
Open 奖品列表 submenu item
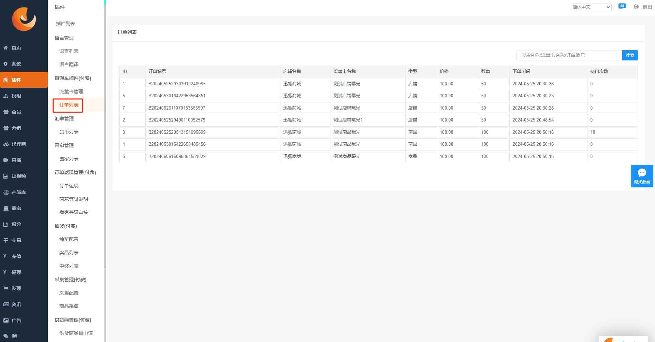point(69,253)
